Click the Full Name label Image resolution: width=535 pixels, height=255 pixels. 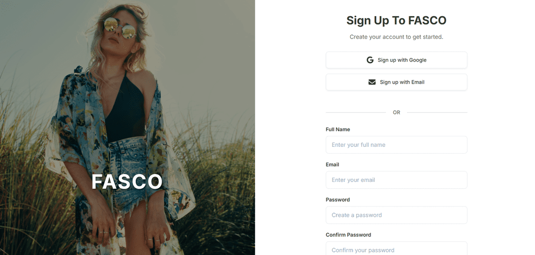click(x=338, y=130)
